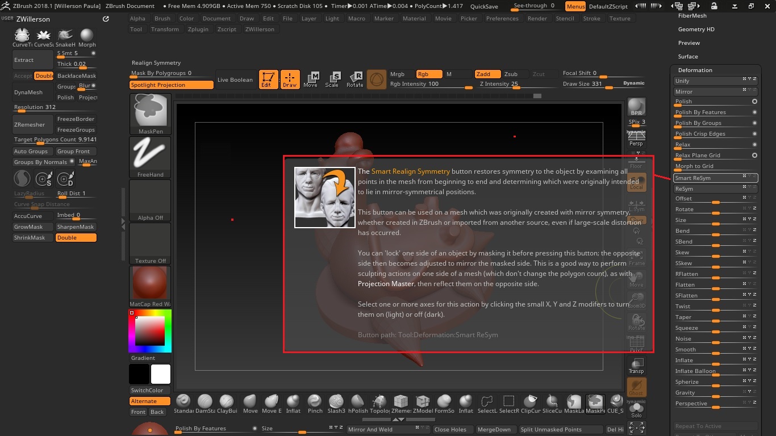
Task: Select the ClipCurve brush
Action: coord(531,403)
